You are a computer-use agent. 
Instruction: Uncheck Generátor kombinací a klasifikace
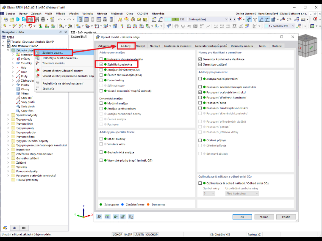click(x=200, y=59)
